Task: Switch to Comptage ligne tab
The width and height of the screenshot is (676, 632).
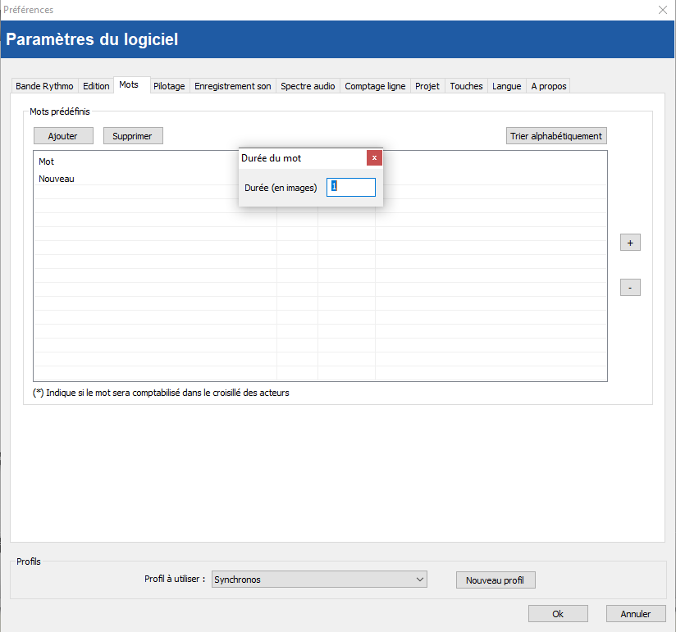Action: pos(375,86)
